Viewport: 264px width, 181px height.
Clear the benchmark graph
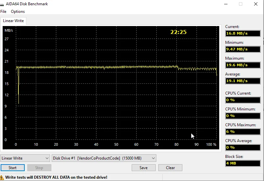(170, 168)
